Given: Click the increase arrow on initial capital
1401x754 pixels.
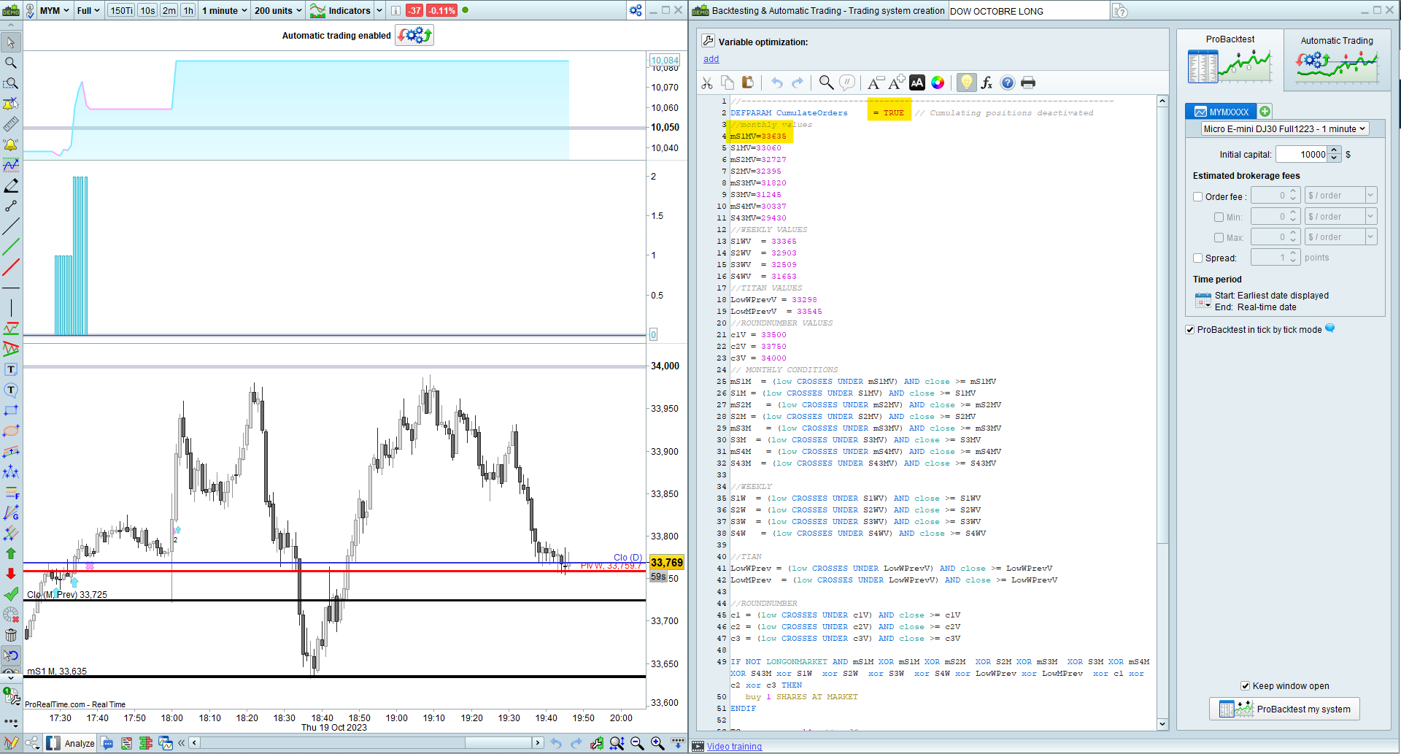Looking at the screenshot, I should 1335,151.
